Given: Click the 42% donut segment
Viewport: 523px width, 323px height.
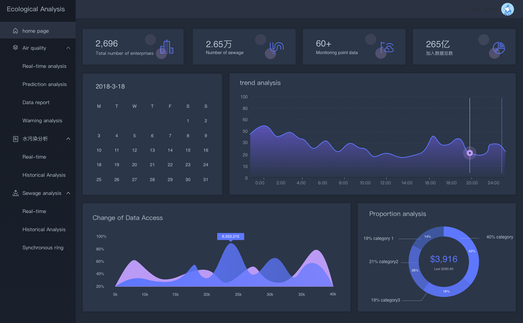Looking at the screenshot, I should 472,251.
